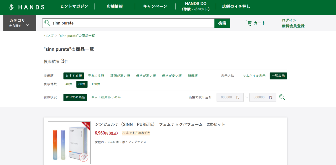Click the 検索結果 3件 count text

(x=56, y=61)
